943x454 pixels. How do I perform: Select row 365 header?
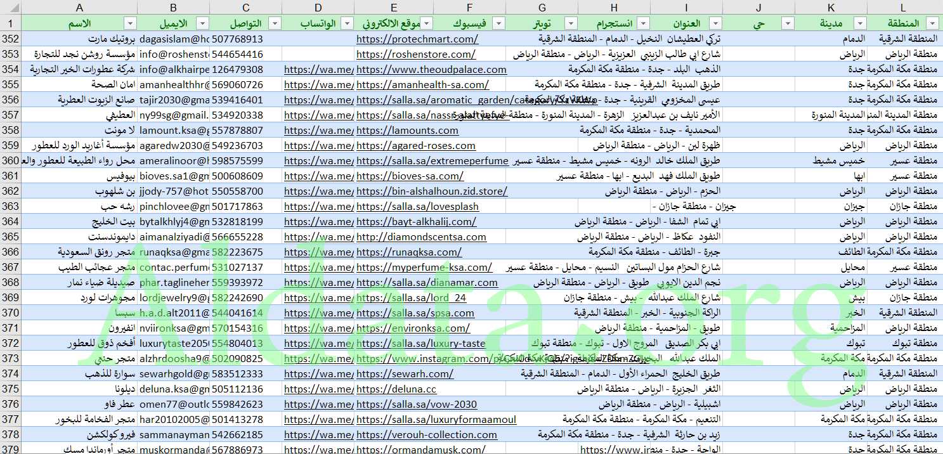click(x=10, y=237)
